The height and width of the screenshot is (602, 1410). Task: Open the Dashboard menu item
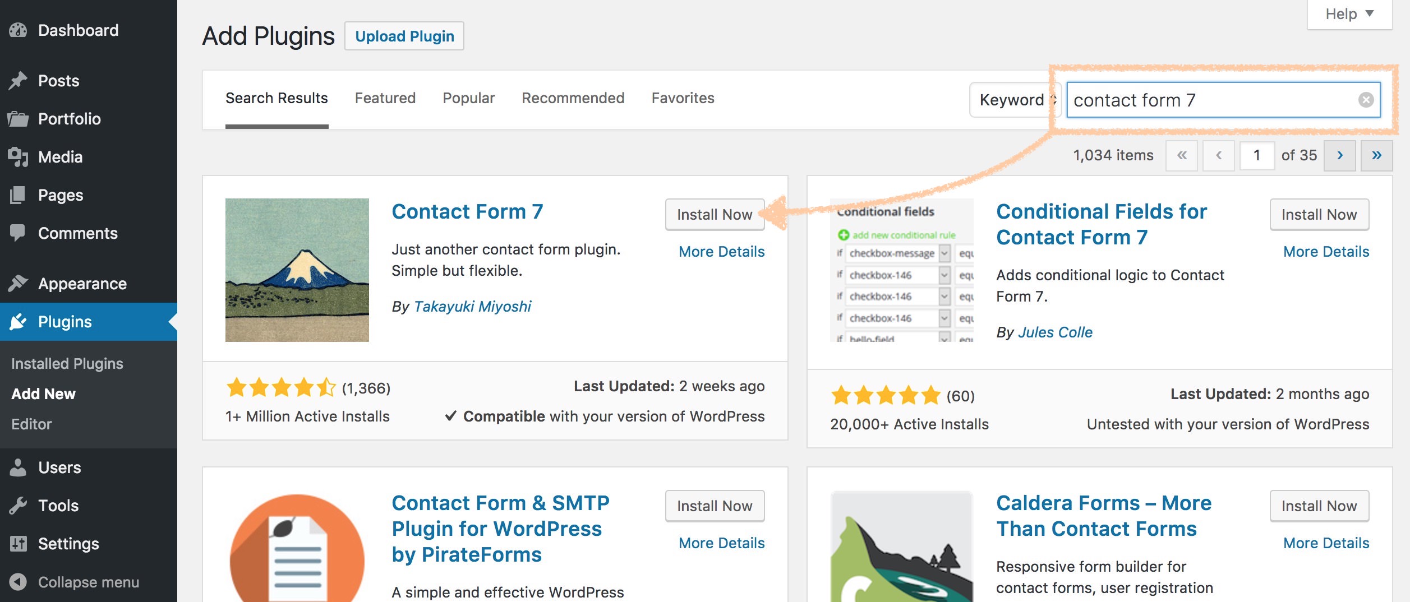pos(89,30)
